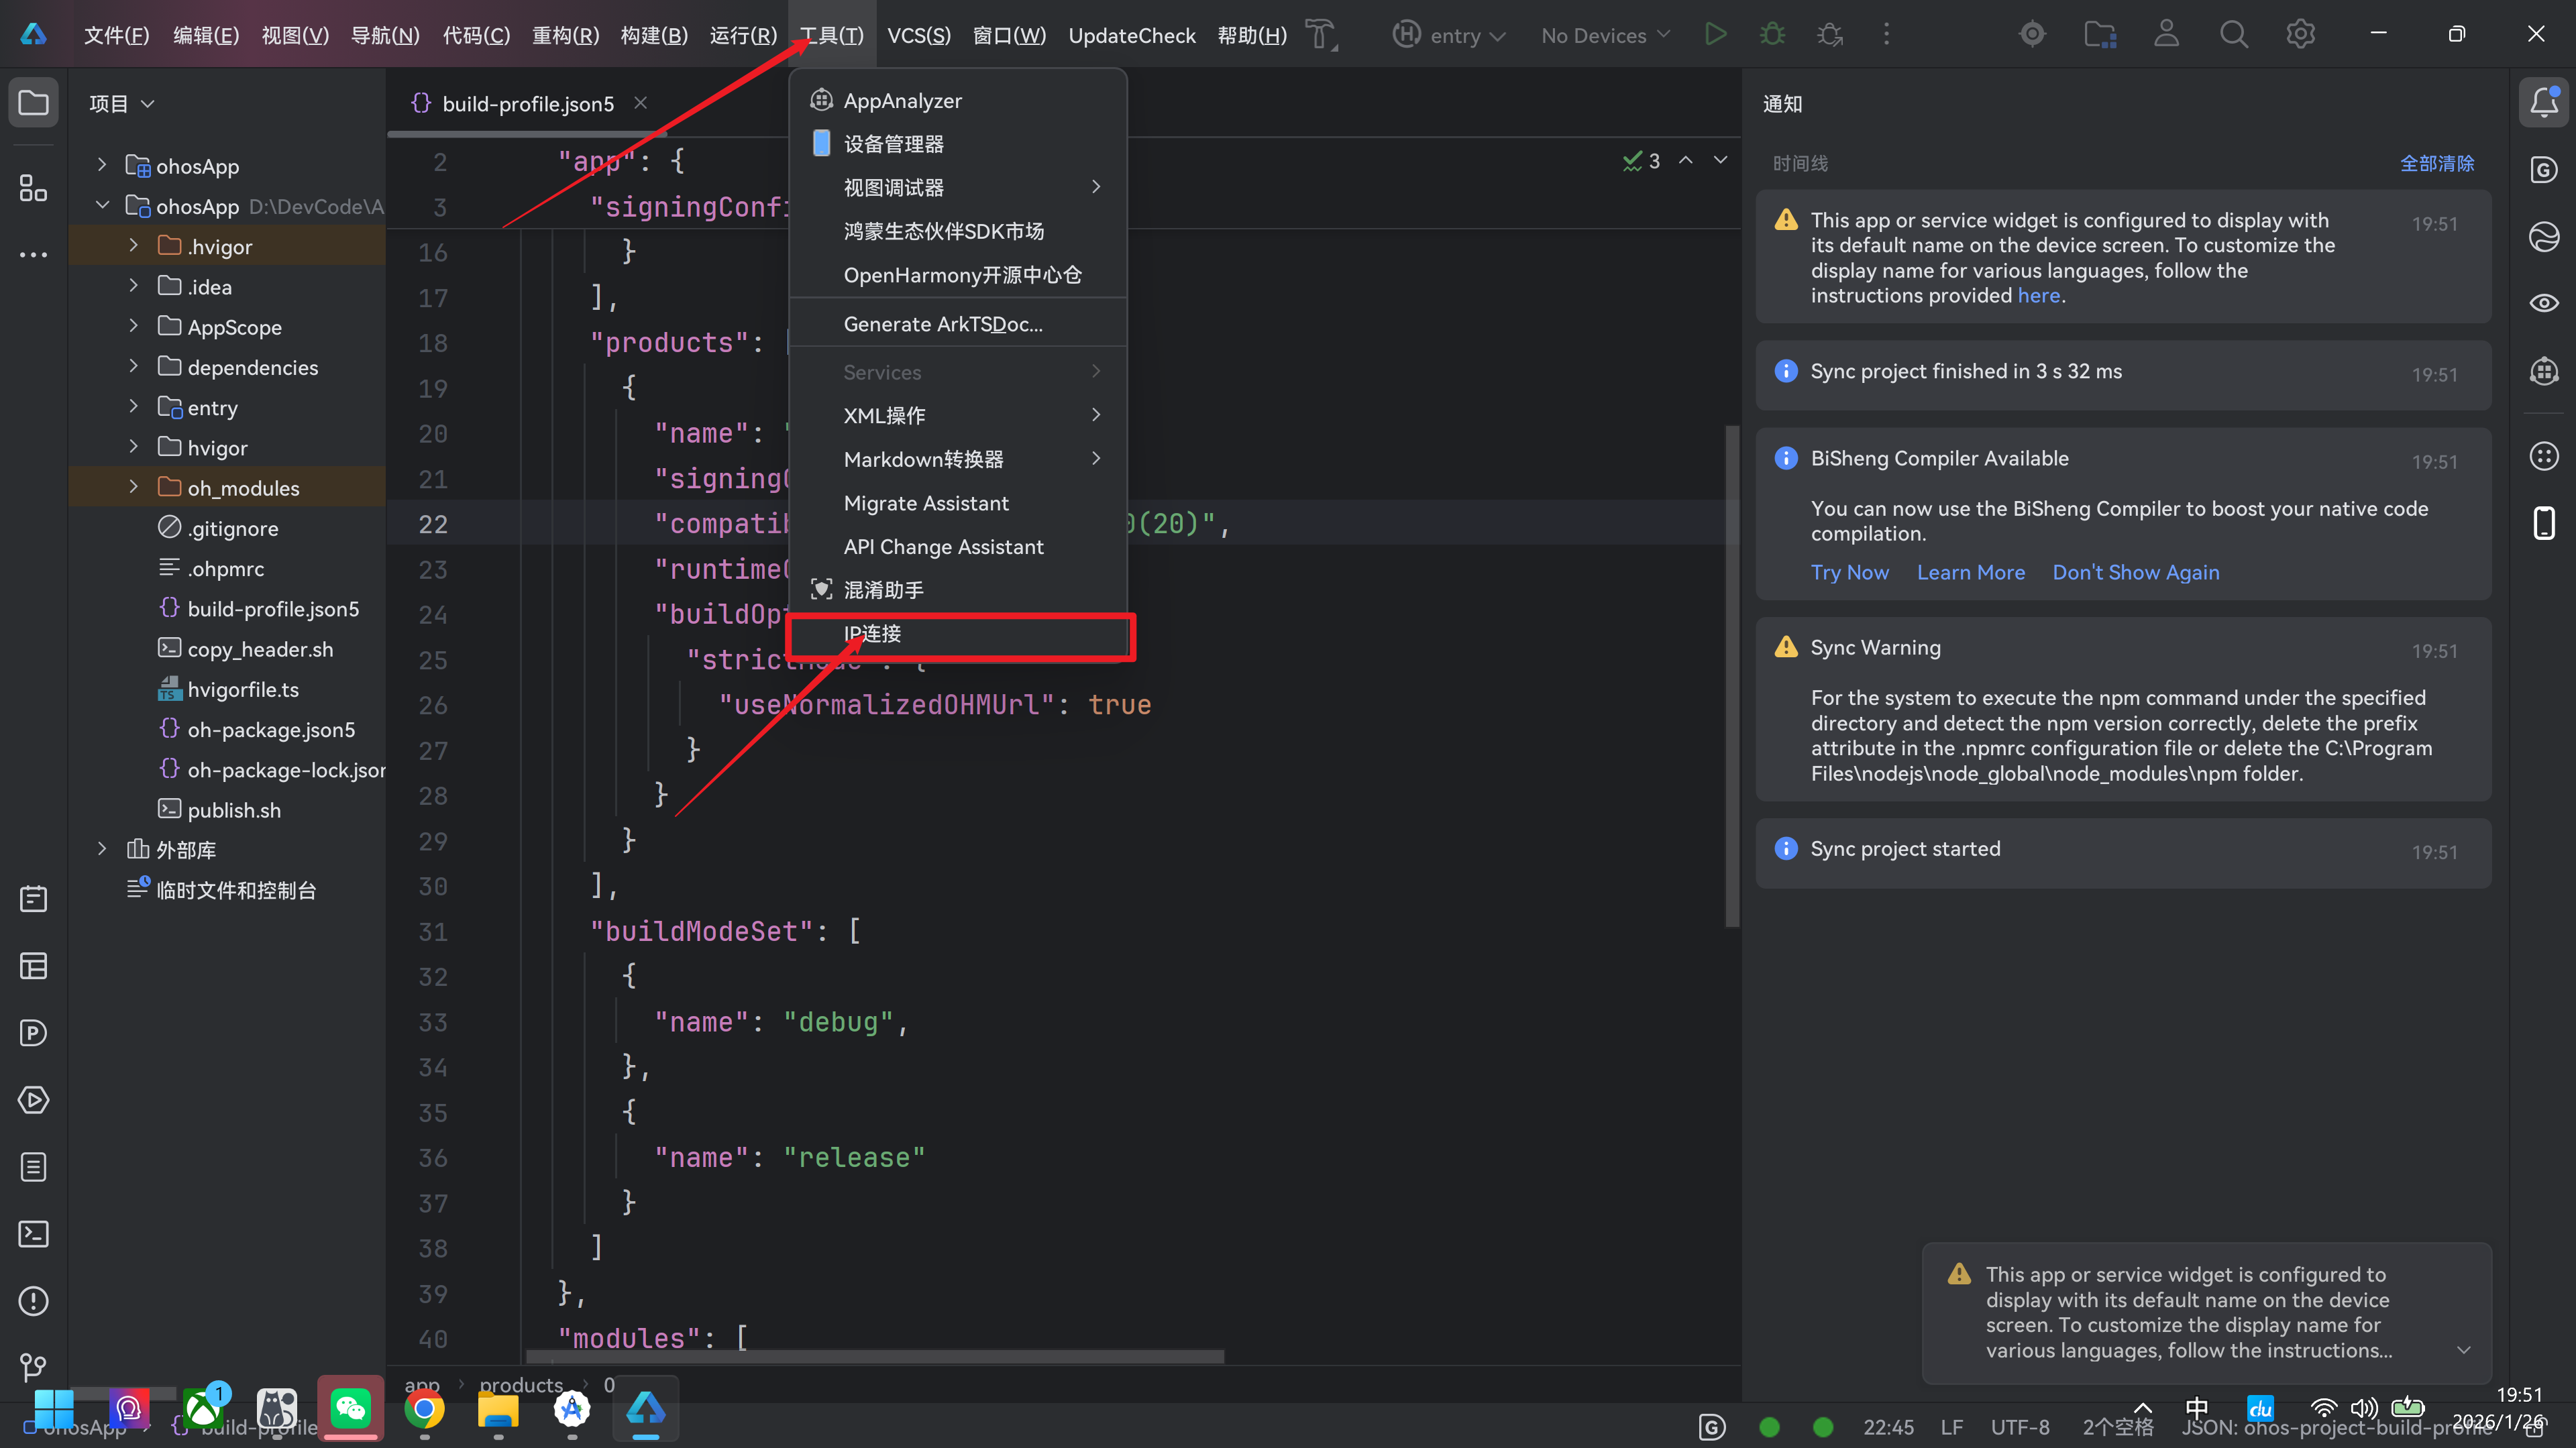Screen dimensions: 2576x1448
Task: Click the Try Now link
Action: coord(1849,572)
